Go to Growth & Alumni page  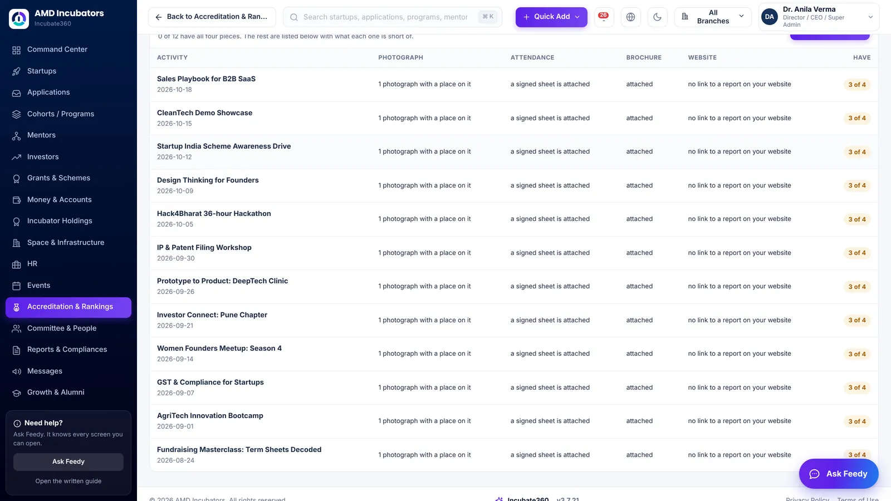(x=68, y=392)
